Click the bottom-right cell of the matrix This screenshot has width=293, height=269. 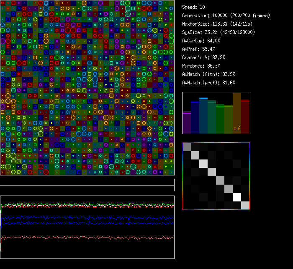(245, 205)
